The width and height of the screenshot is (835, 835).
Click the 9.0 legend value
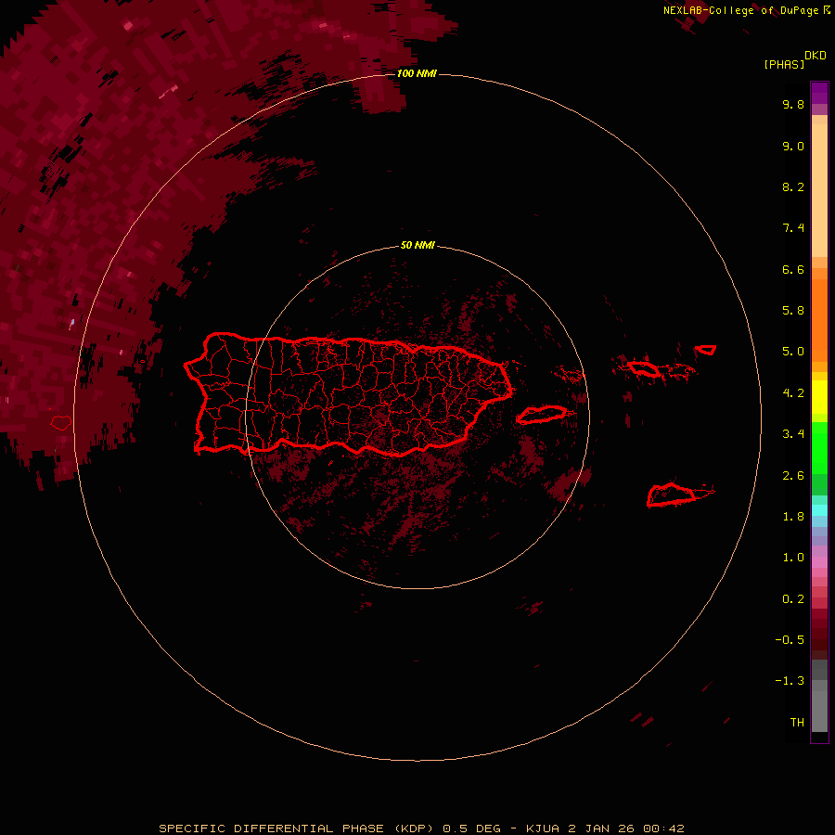click(793, 146)
